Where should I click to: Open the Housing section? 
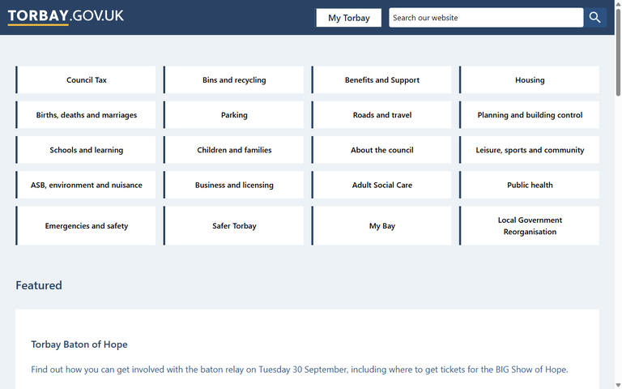[530, 80]
